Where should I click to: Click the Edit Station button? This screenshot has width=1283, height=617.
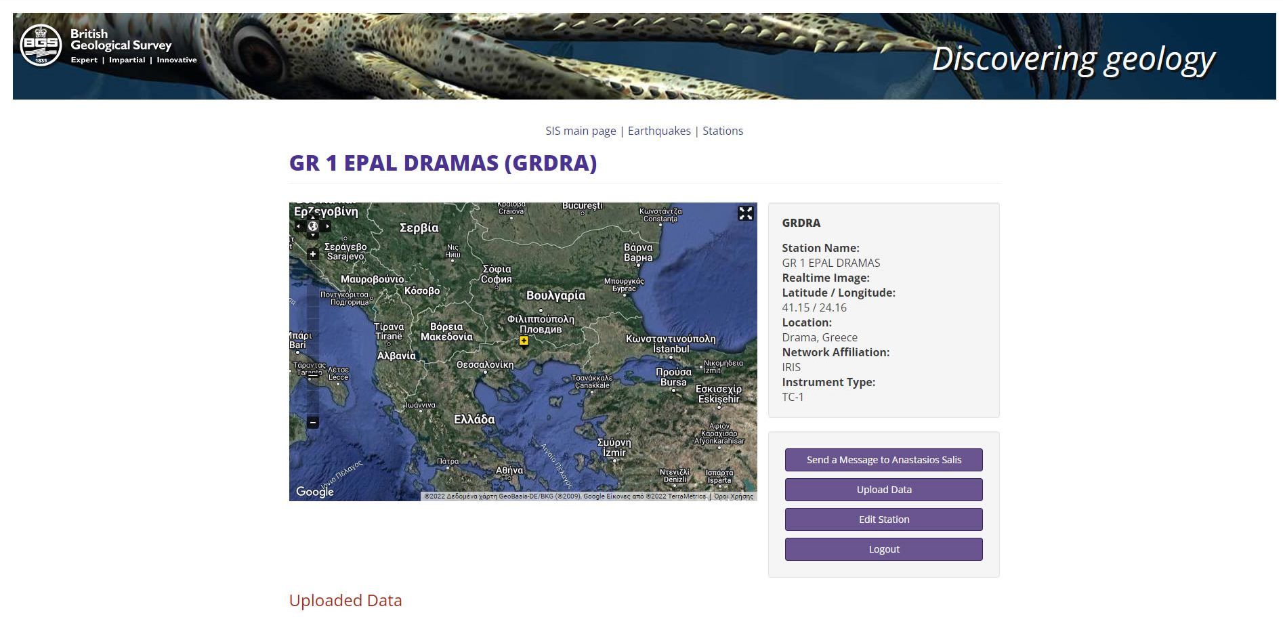coord(883,519)
